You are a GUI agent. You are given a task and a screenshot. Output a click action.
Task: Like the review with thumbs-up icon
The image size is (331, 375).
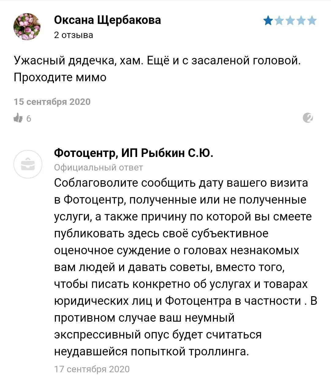click(18, 118)
